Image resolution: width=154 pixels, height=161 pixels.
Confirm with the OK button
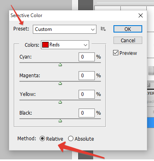click(x=128, y=29)
